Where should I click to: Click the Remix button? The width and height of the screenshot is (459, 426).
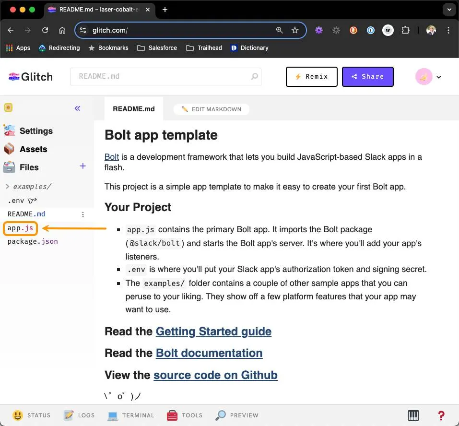[311, 76]
